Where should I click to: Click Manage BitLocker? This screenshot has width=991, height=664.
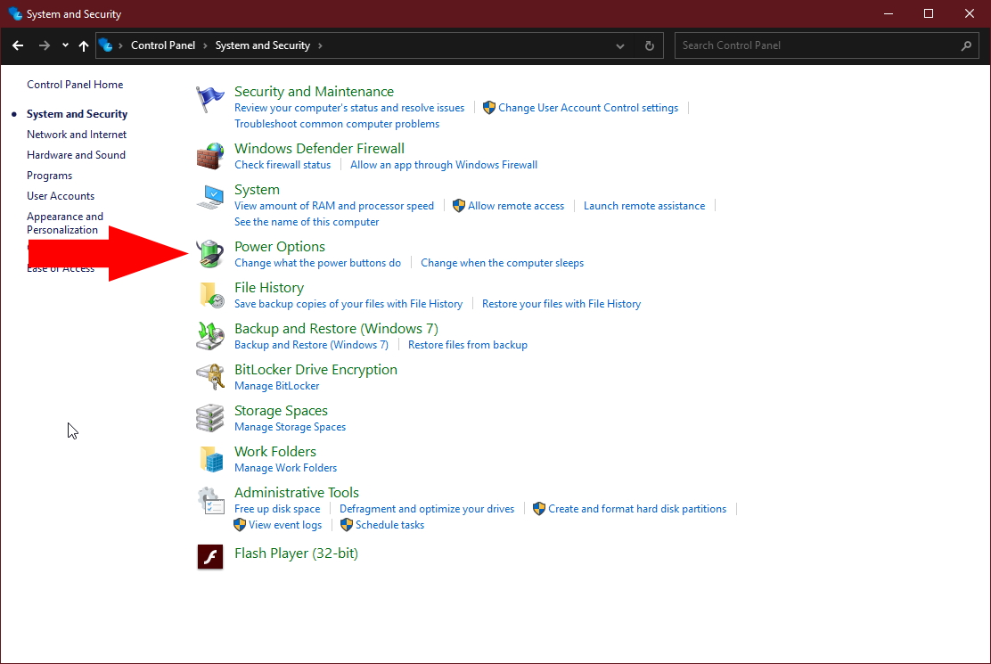pos(277,386)
